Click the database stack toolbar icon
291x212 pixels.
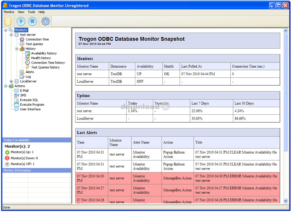(8, 21)
